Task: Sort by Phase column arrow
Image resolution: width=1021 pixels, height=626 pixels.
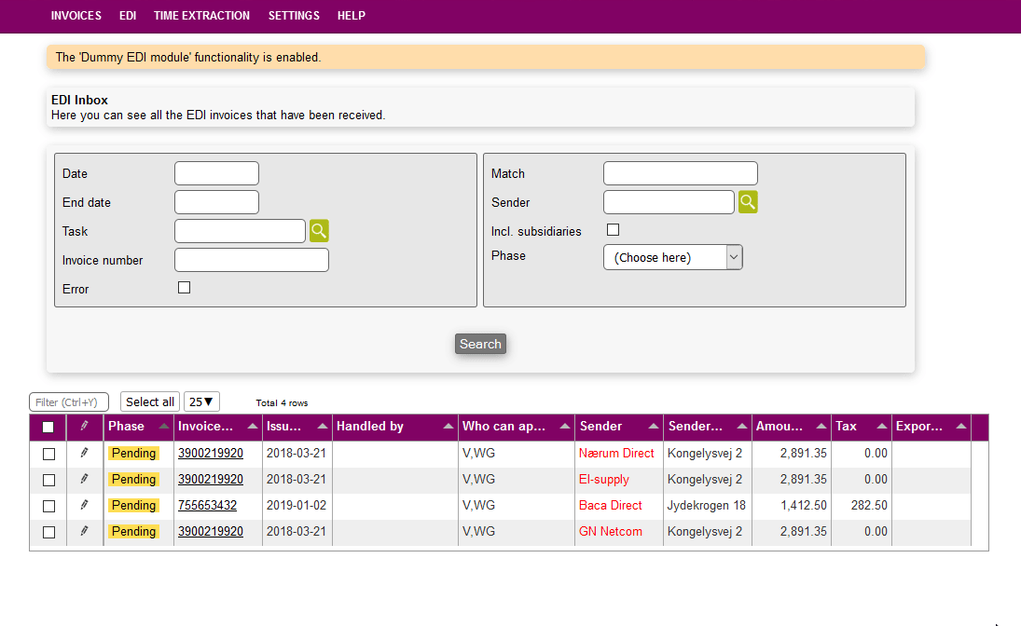Action: pyautogui.click(x=164, y=427)
